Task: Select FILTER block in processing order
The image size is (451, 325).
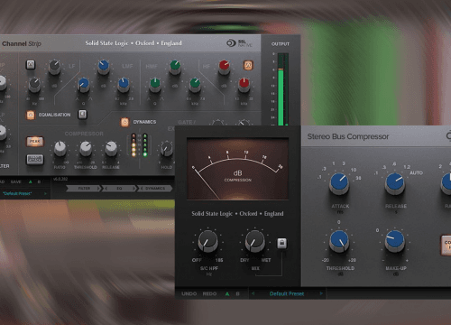Action: 84,189
